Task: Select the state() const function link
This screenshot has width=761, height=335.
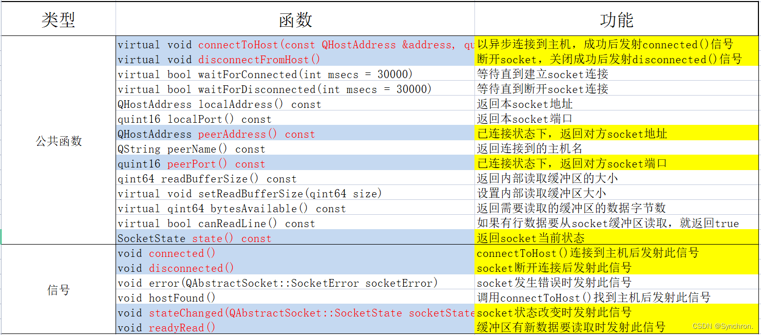Action: pos(214,238)
